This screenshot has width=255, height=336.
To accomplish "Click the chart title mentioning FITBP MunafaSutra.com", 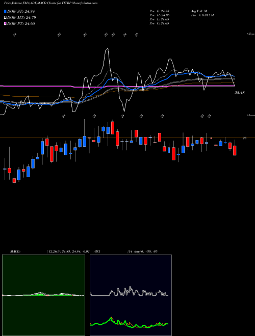I will pos(50,4).
